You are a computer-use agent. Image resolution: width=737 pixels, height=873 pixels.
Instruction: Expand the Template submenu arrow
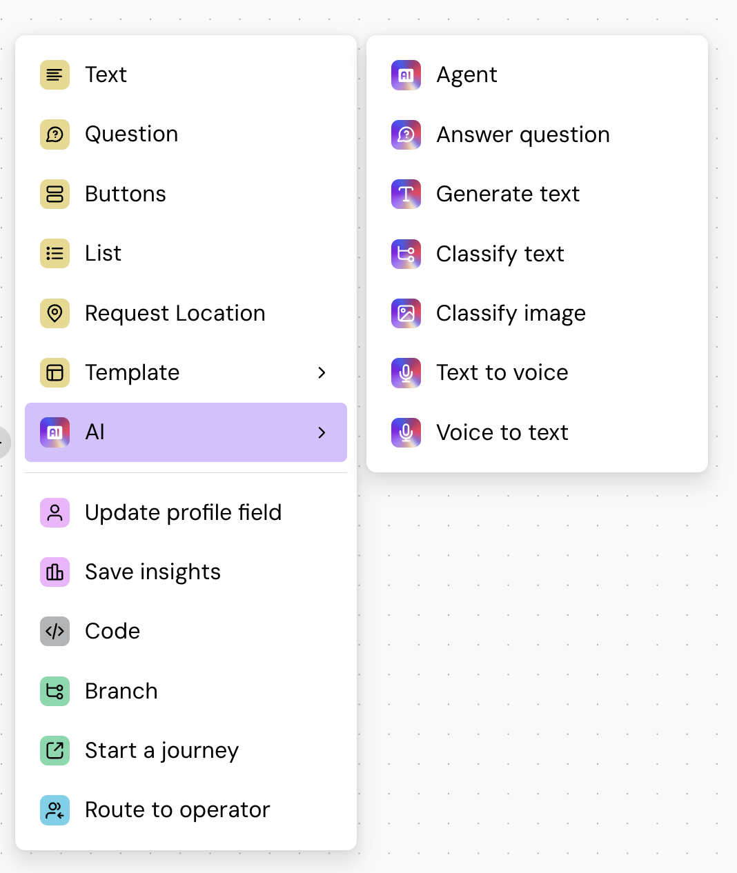[x=322, y=373]
